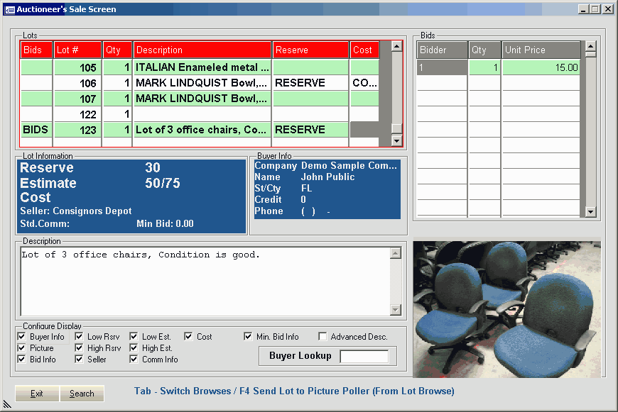Click the Lots list scroll up arrow
This screenshot has width=618, height=412.
(397, 46)
